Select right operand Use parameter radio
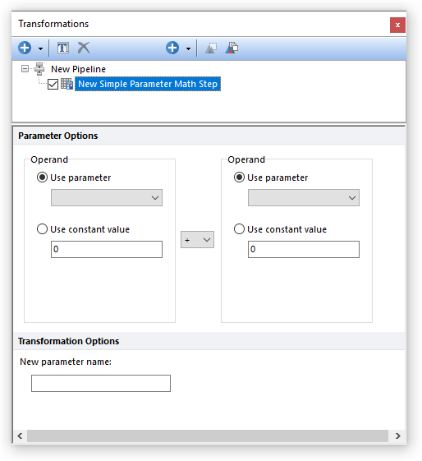The height and width of the screenshot is (461, 422). [x=239, y=177]
